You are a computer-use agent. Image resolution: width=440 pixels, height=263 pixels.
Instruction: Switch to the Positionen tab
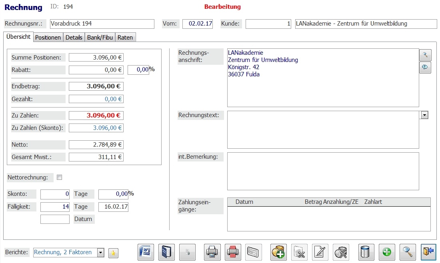pos(48,37)
